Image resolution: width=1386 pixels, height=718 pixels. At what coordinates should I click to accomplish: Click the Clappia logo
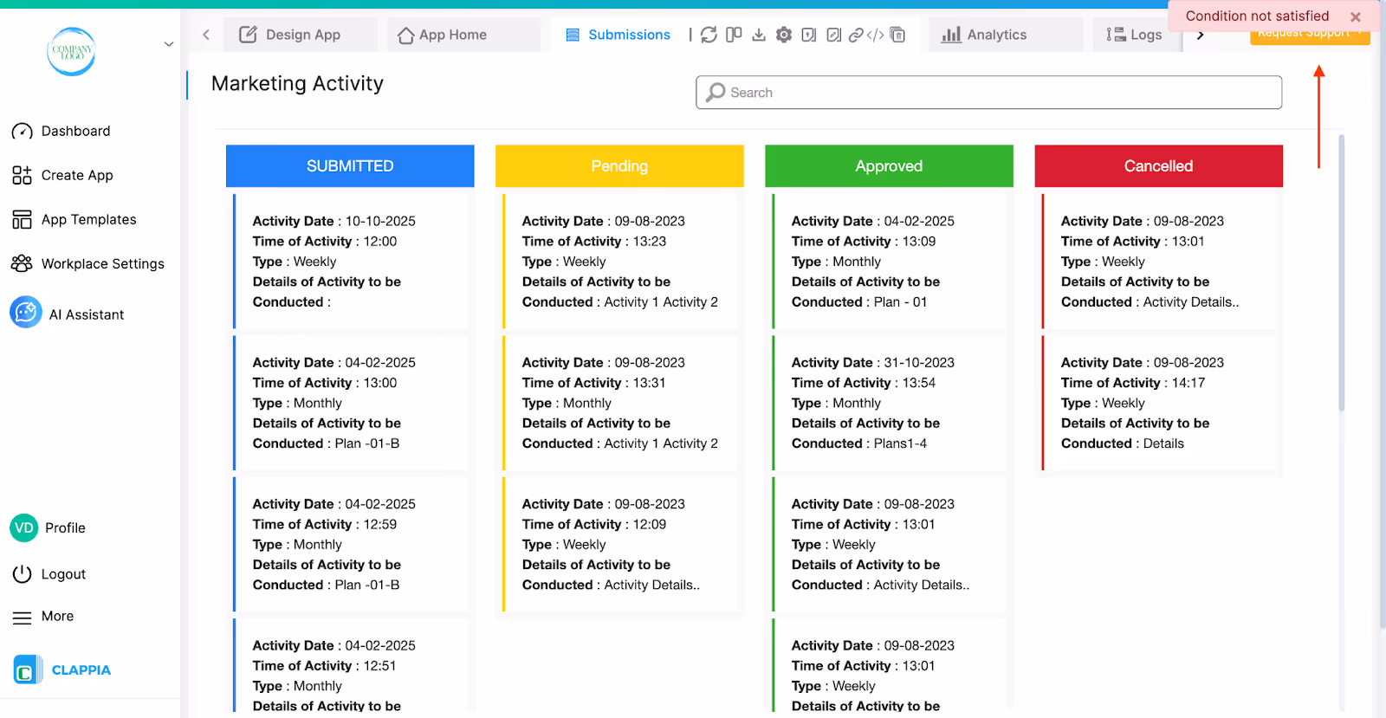click(x=62, y=669)
